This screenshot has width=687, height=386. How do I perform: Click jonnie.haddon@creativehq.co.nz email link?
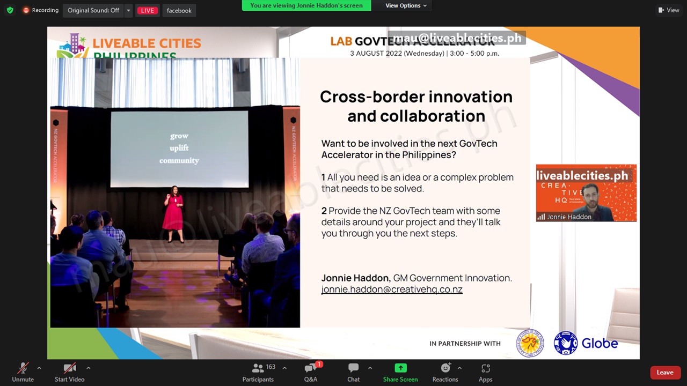click(392, 289)
